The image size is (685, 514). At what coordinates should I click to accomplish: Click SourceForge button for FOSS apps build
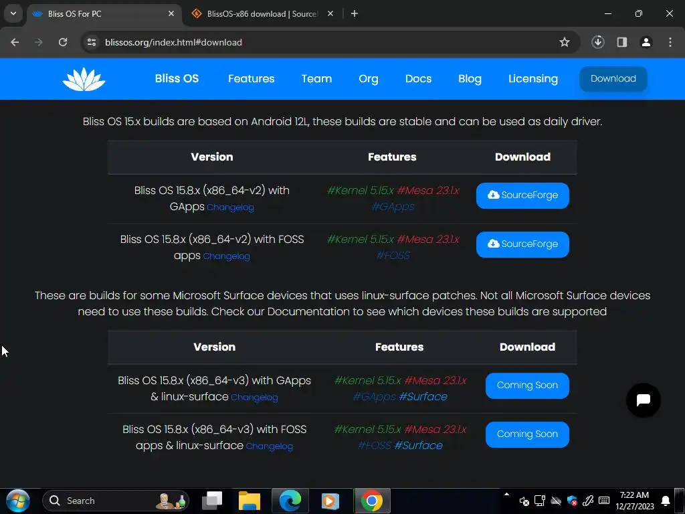click(522, 244)
